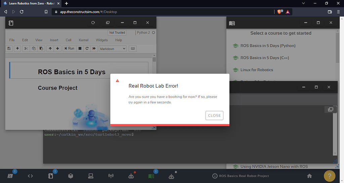Click the info icon beside ROS Basics Real Robot Project
The image size is (344, 183).
(x=215, y=176)
